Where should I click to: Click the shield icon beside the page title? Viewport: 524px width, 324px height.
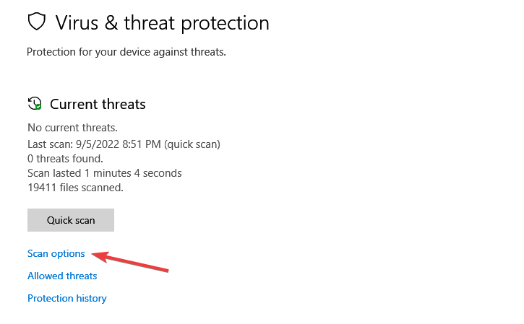(36, 22)
